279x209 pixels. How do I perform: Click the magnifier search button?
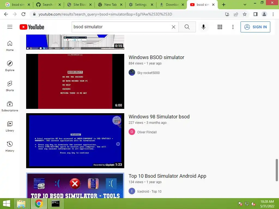tap(187, 27)
